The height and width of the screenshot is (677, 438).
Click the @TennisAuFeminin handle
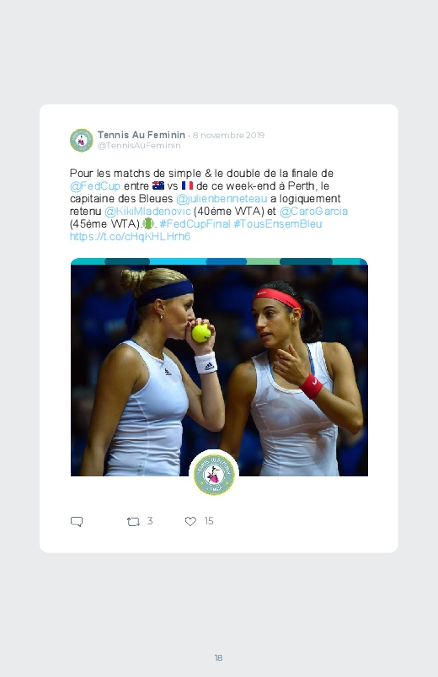click(x=139, y=146)
